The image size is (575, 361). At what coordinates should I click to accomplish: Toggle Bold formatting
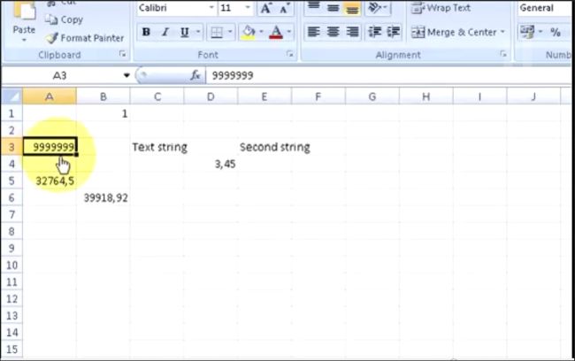tap(146, 32)
